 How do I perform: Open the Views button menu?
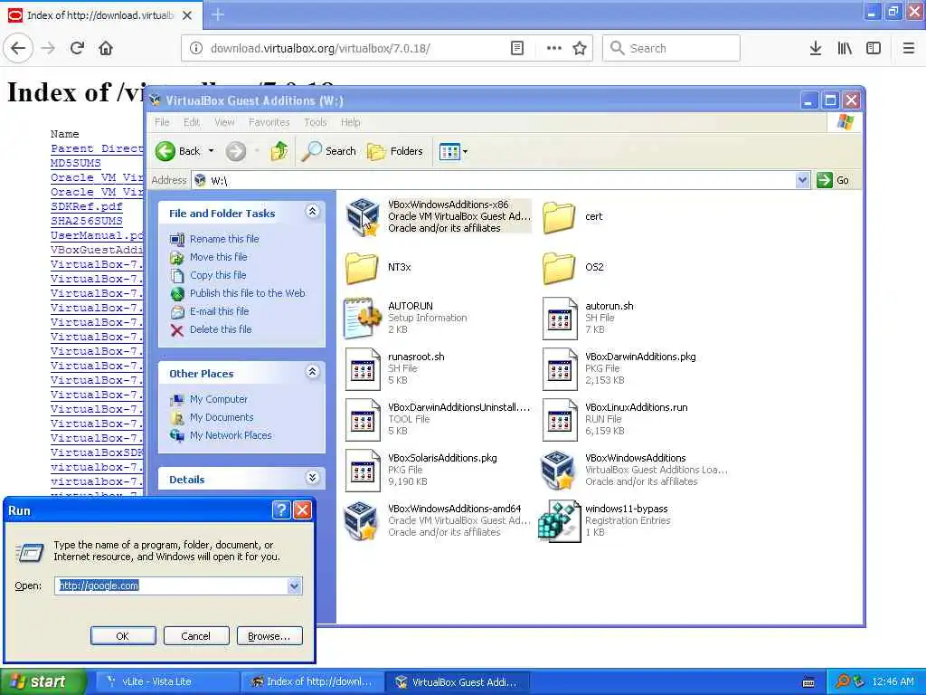coord(453,152)
